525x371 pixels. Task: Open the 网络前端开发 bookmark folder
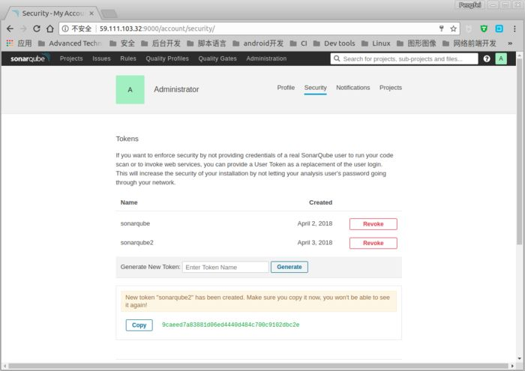469,43
